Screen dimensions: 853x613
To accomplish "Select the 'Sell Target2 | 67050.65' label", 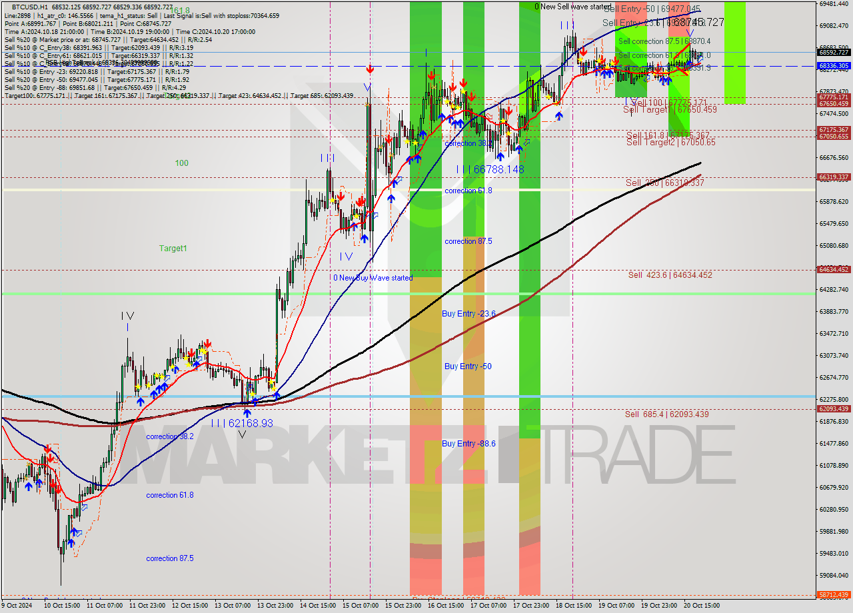I will pos(671,142).
